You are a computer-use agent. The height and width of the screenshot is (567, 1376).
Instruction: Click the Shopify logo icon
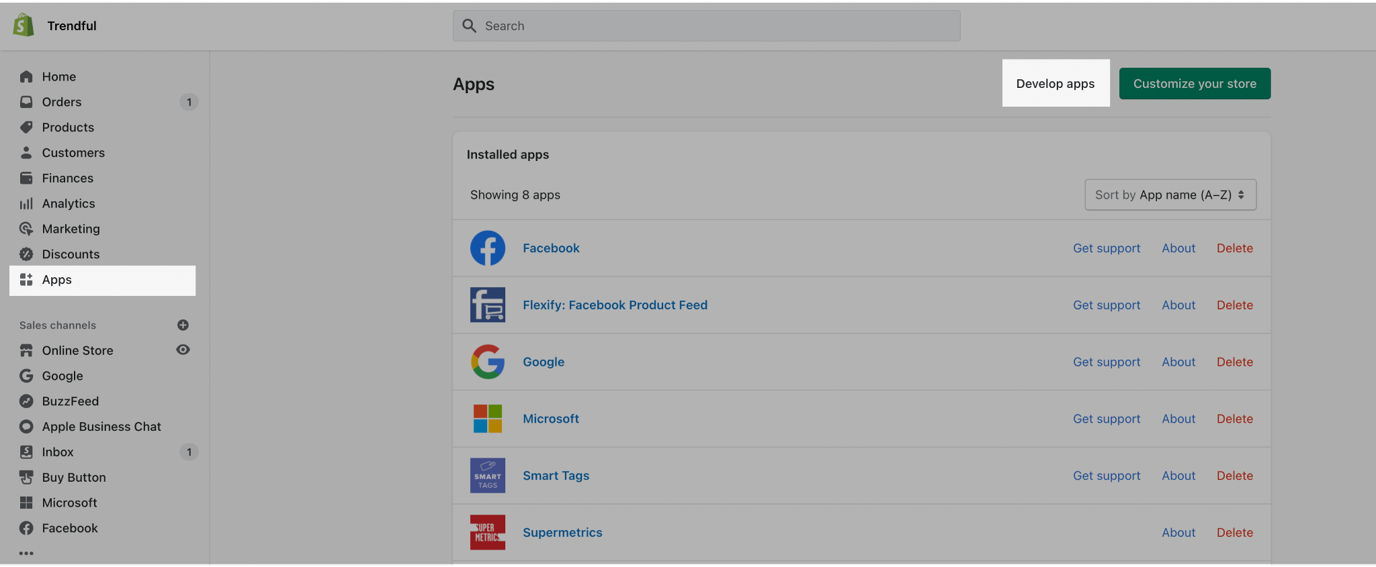(x=24, y=25)
